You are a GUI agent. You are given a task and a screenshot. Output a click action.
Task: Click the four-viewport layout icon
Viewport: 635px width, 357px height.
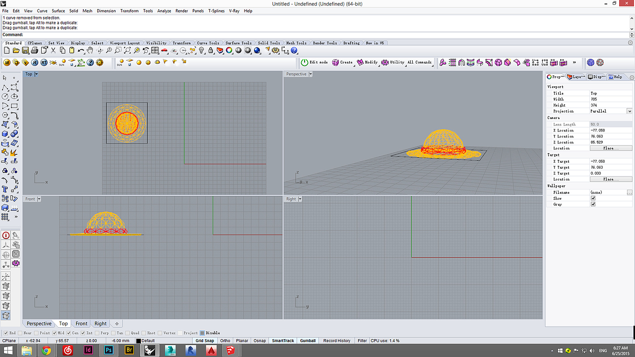pos(155,51)
